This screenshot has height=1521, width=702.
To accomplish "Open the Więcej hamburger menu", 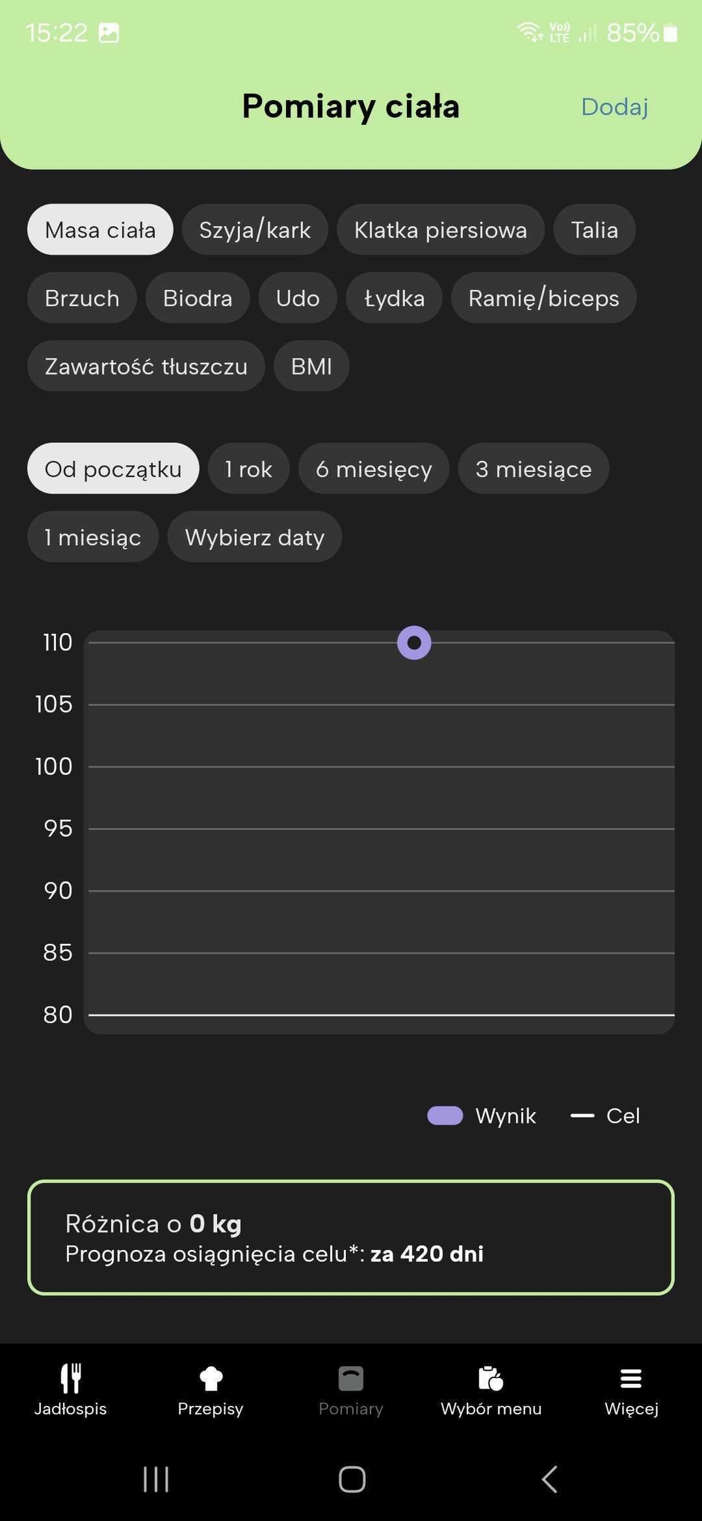I will point(631,1378).
